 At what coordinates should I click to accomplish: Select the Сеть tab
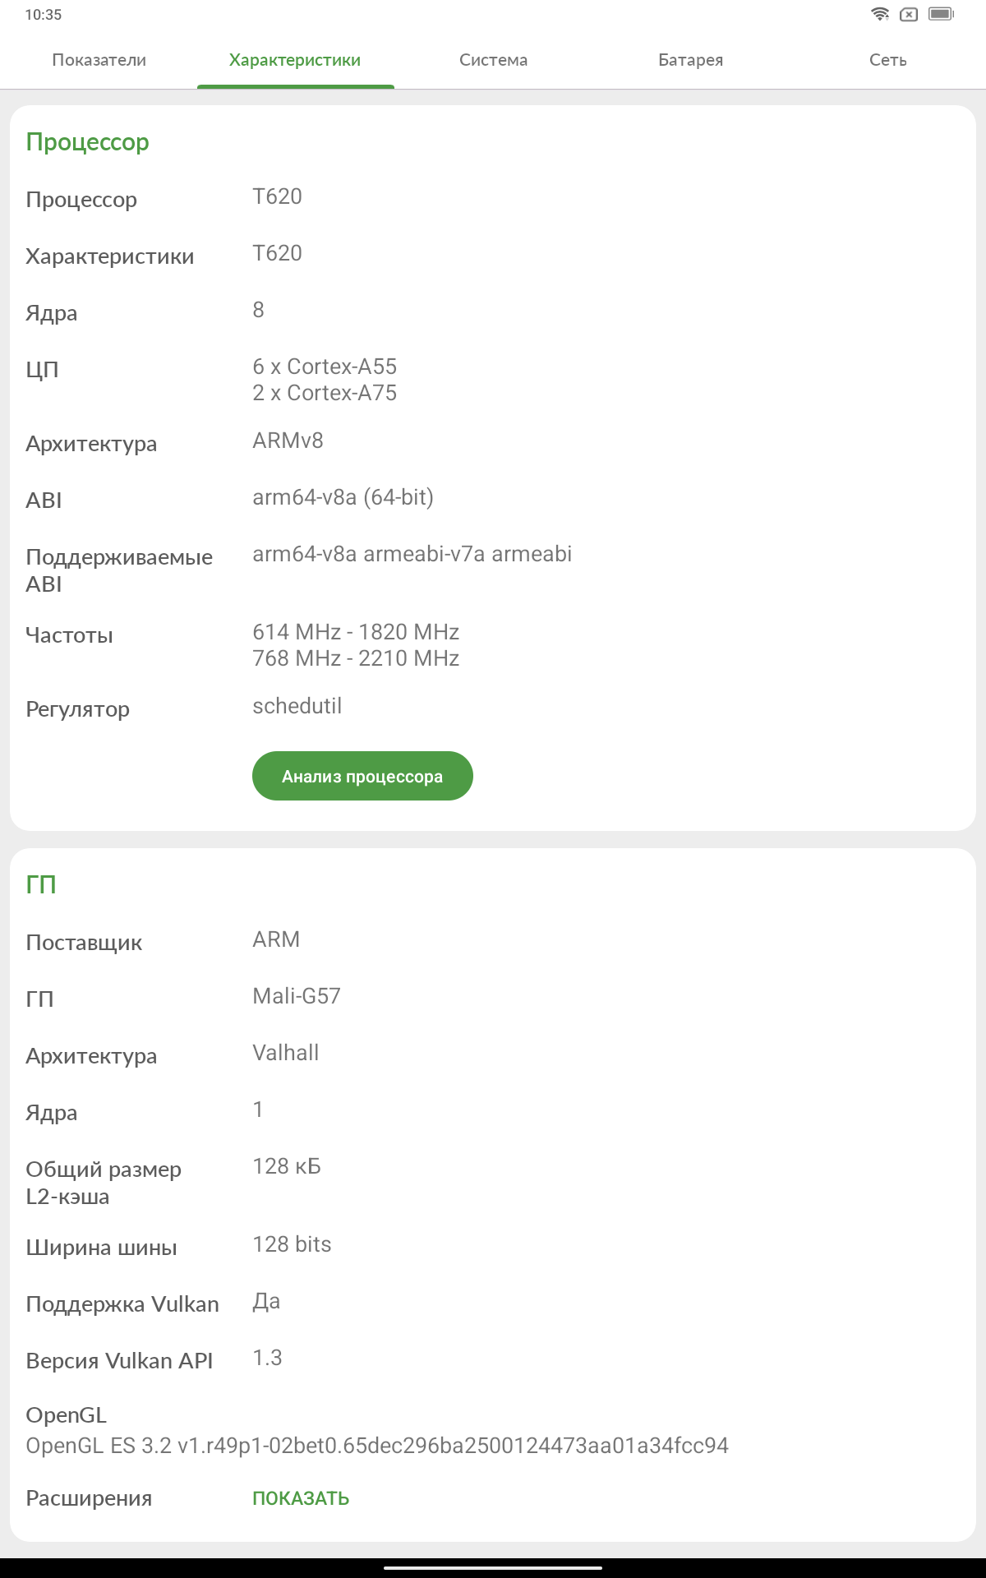coord(887,60)
